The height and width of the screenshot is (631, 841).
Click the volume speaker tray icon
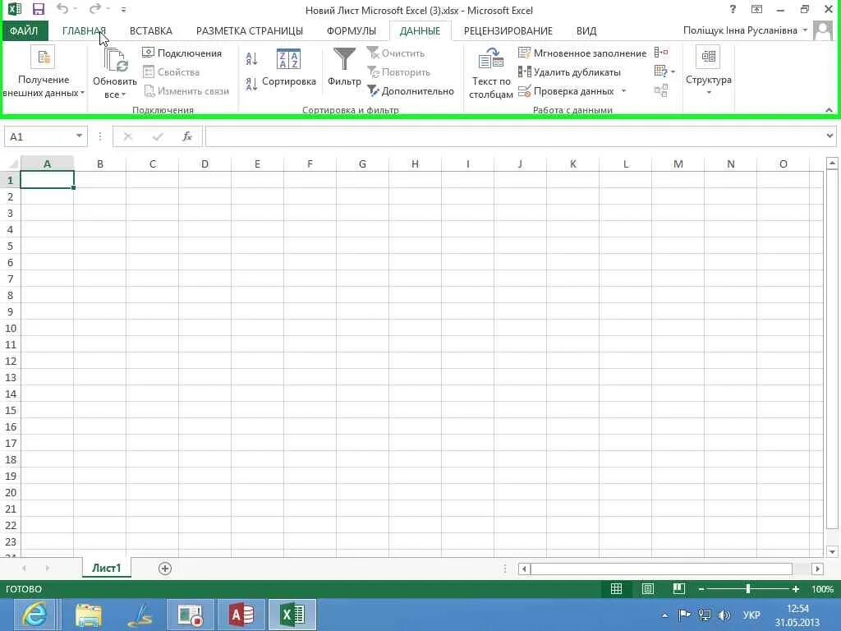coord(724,615)
